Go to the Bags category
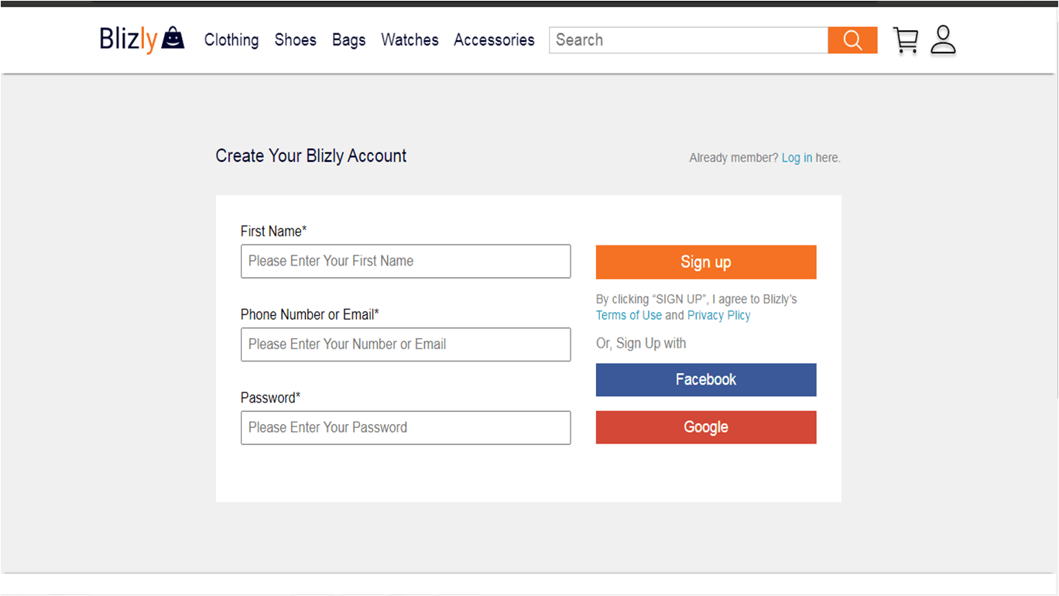 click(348, 39)
